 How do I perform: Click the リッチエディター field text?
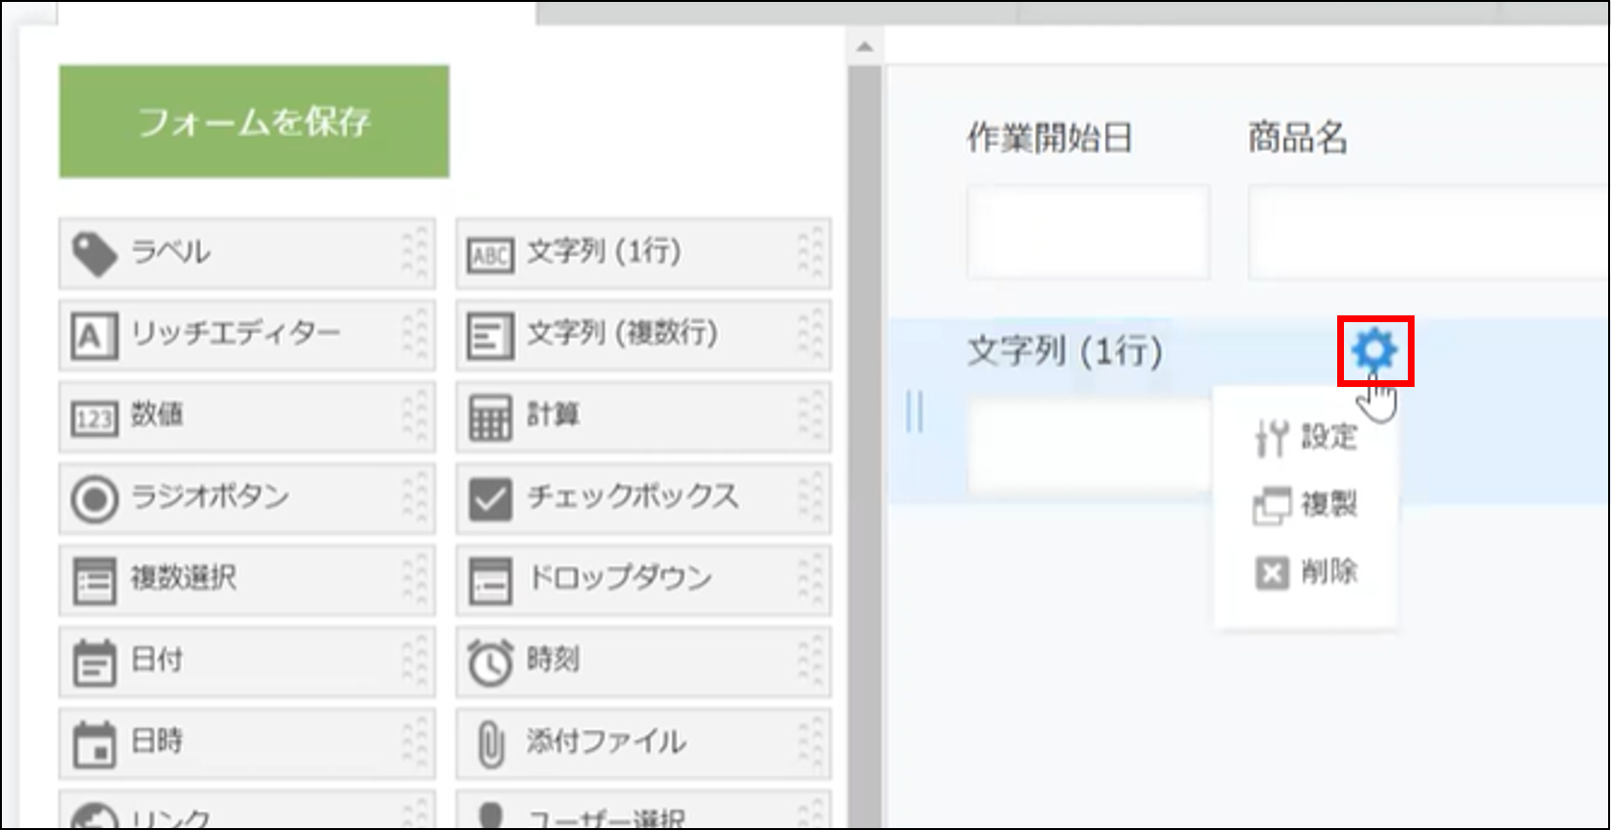click(x=235, y=334)
